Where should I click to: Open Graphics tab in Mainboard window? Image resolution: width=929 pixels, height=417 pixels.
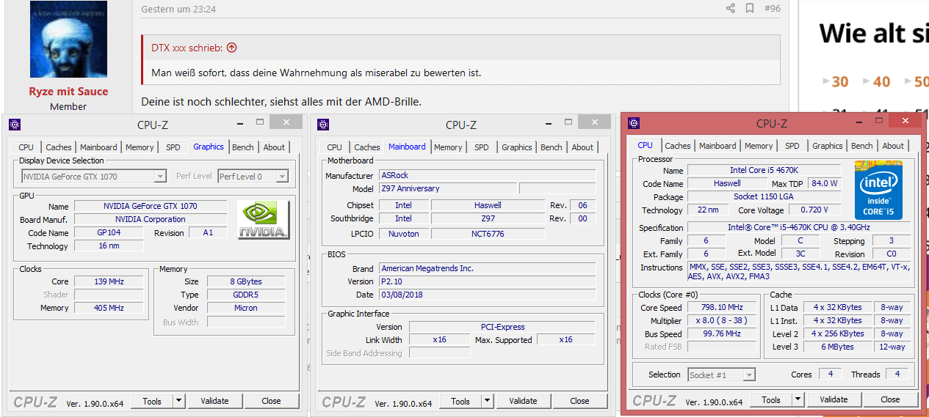tap(517, 147)
